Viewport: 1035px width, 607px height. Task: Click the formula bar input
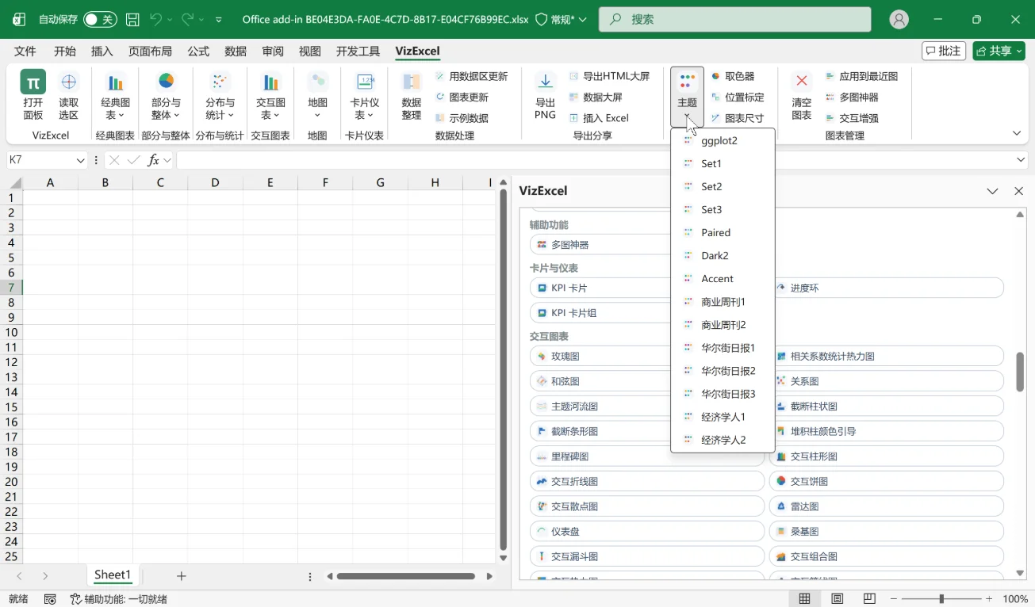click(x=595, y=160)
